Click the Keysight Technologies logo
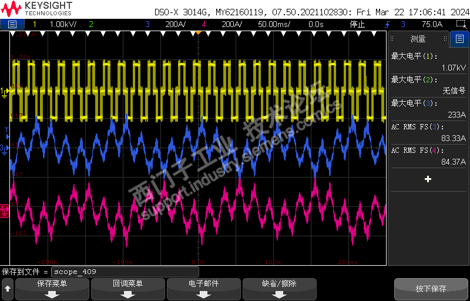Screen dimensions: 470x301 pos(36,9)
